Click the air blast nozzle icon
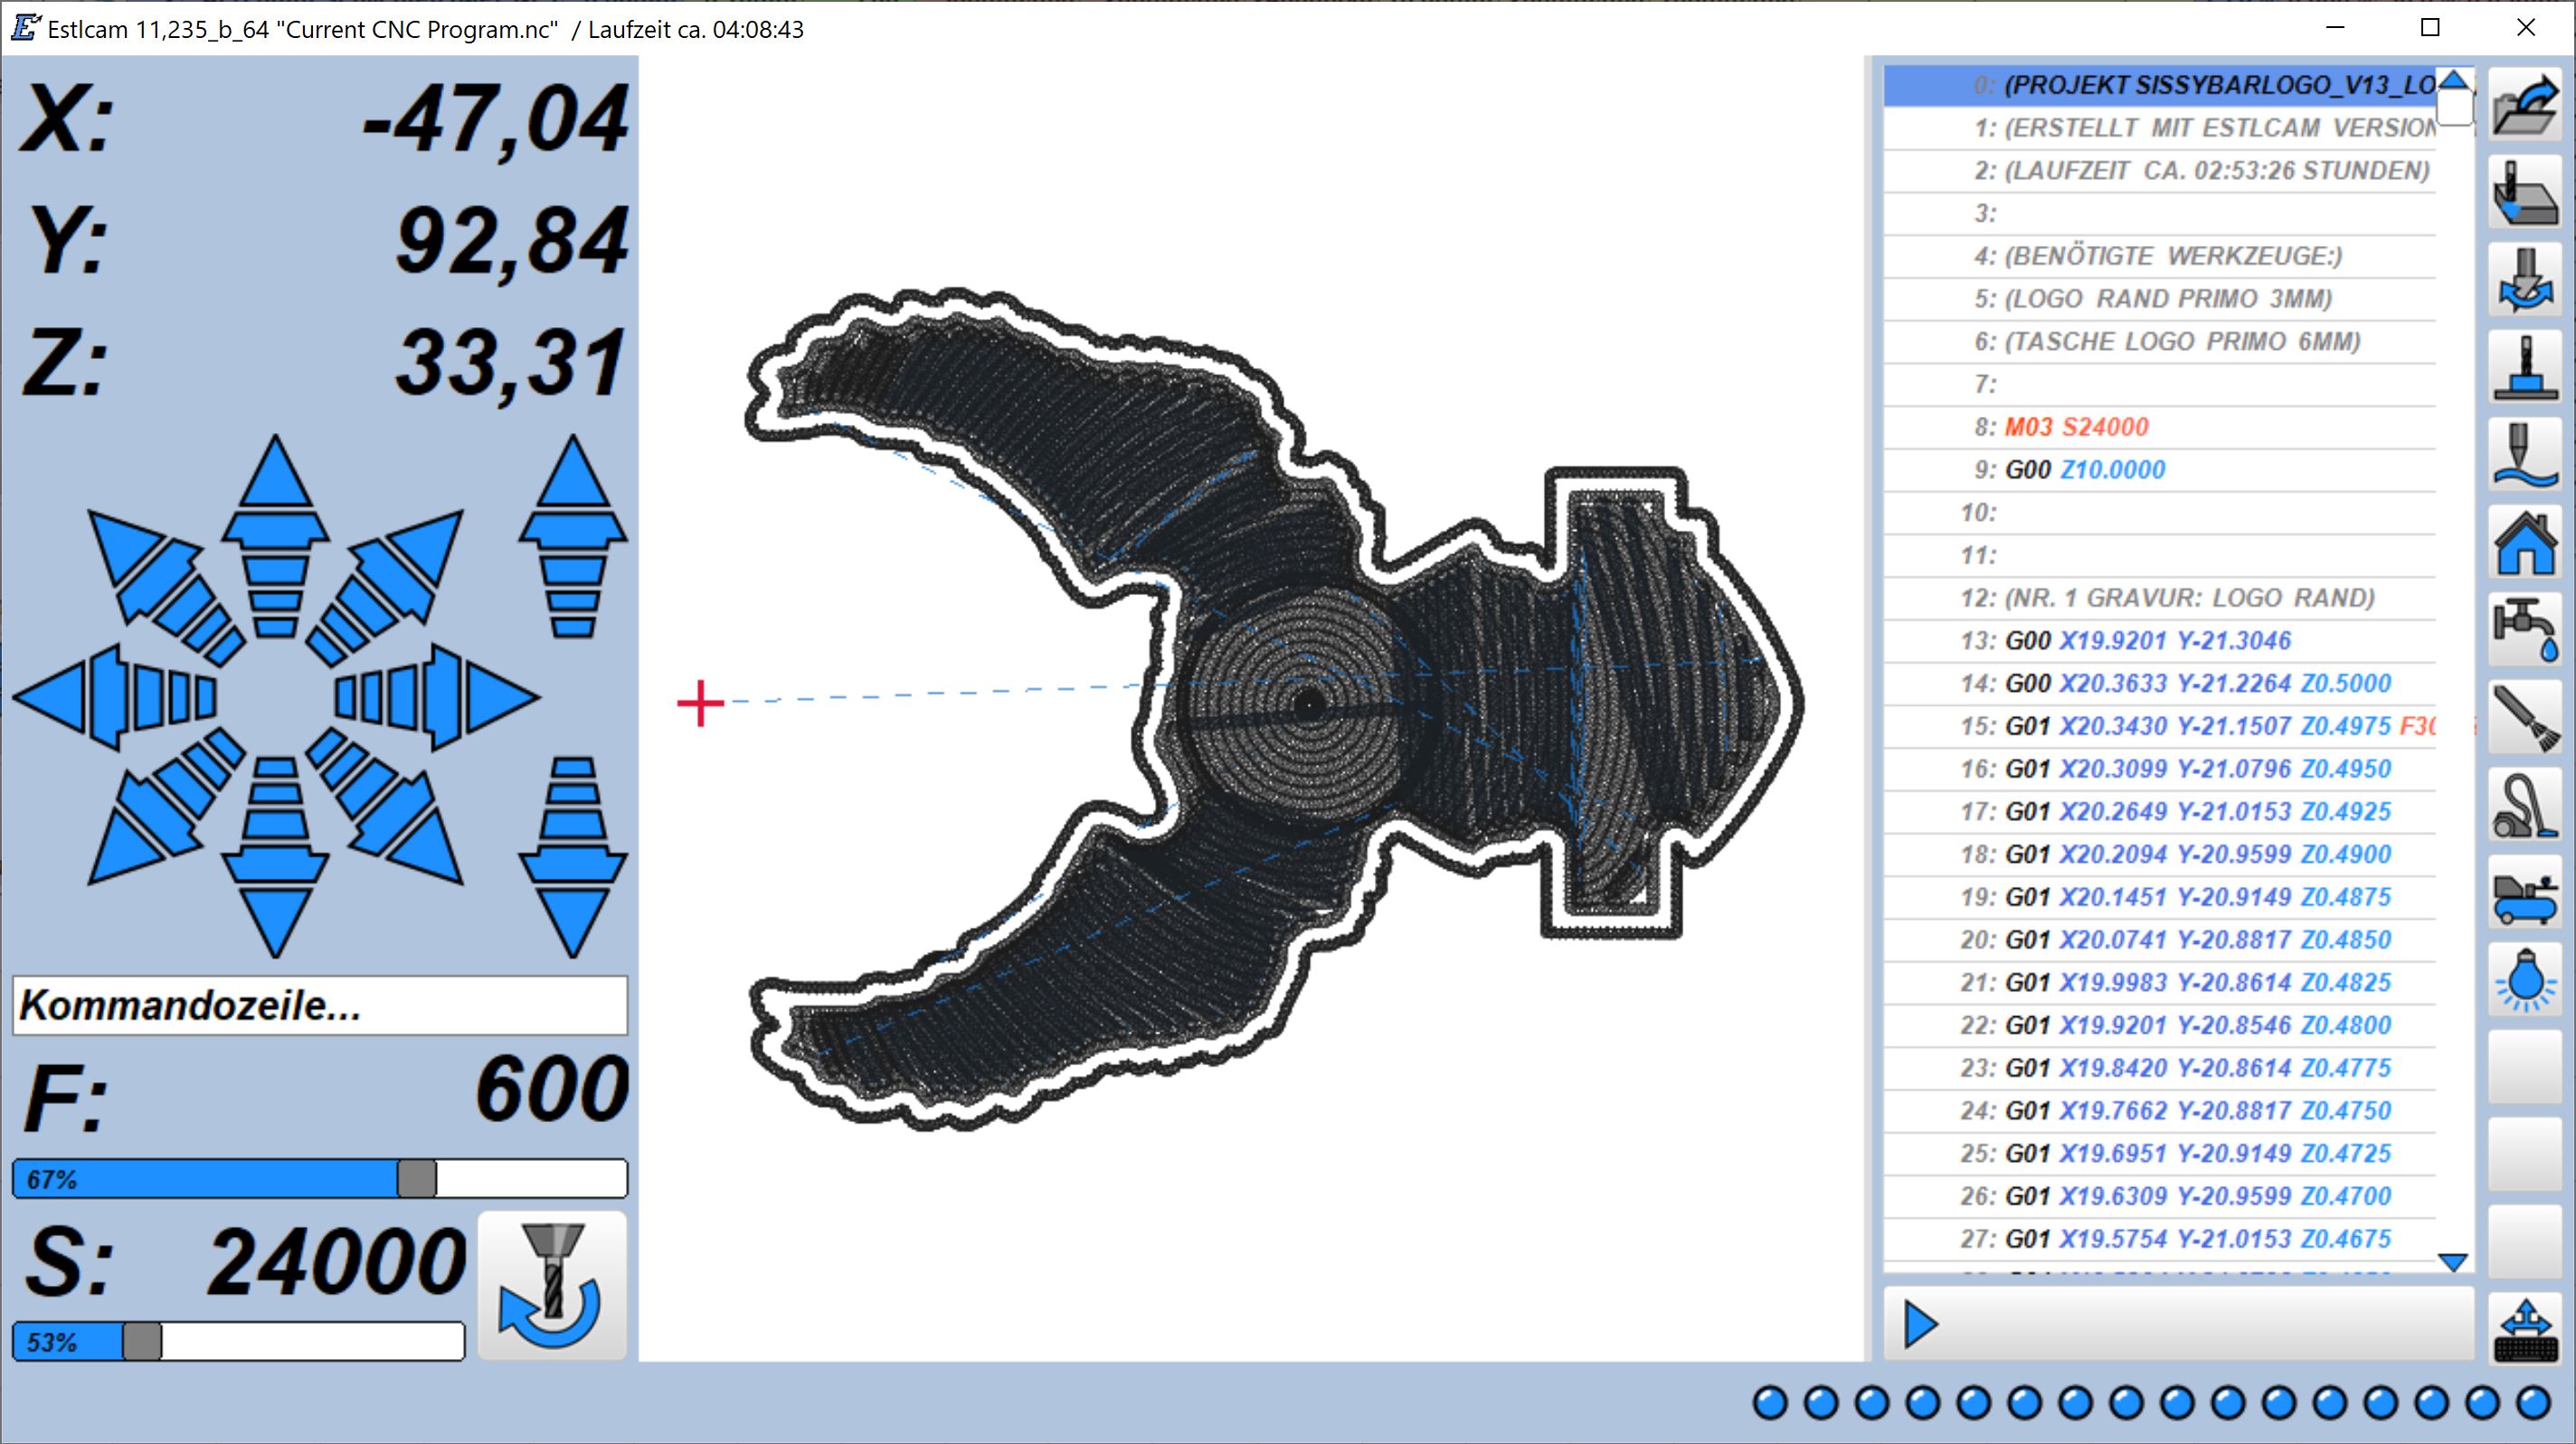The width and height of the screenshot is (2576, 1444). [2524, 716]
